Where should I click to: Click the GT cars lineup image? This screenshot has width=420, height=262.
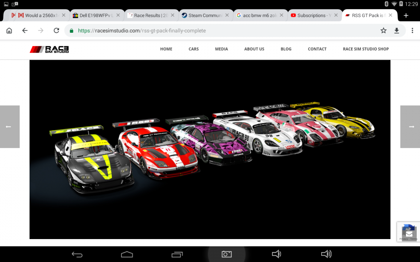pyautogui.click(x=210, y=150)
